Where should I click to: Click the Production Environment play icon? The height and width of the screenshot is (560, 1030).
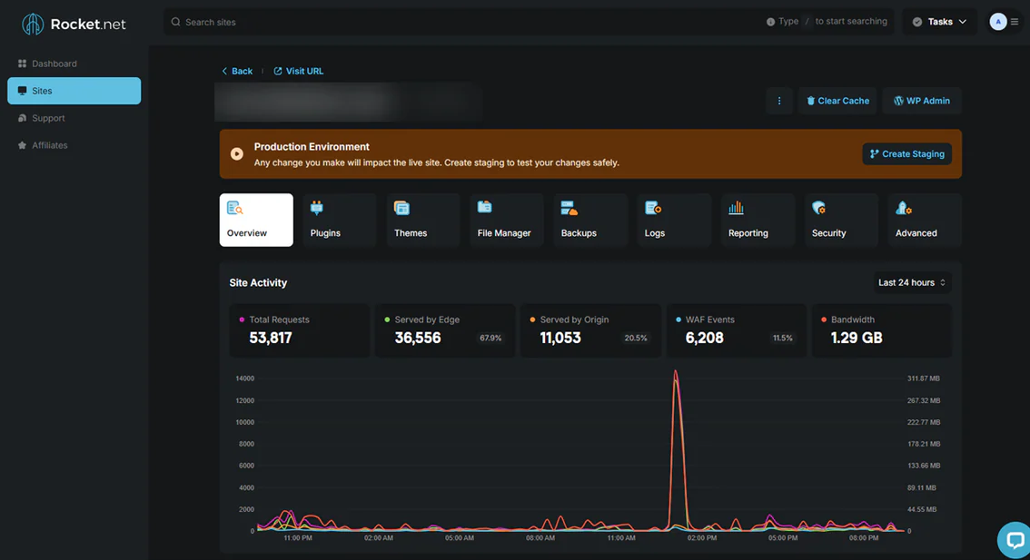pyautogui.click(x=236, y=153)
